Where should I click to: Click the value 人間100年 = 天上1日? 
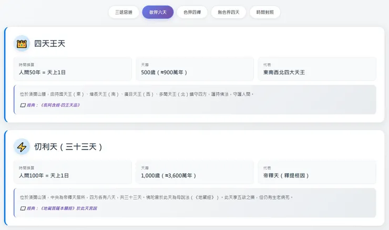click(x=44, y=176)
